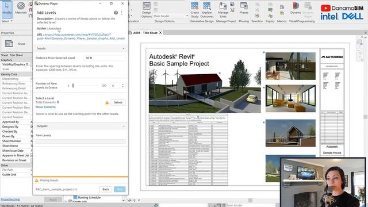Open the lower Macros panel icon
Viewport: 368px width, 207px height.
coord(282,13)
